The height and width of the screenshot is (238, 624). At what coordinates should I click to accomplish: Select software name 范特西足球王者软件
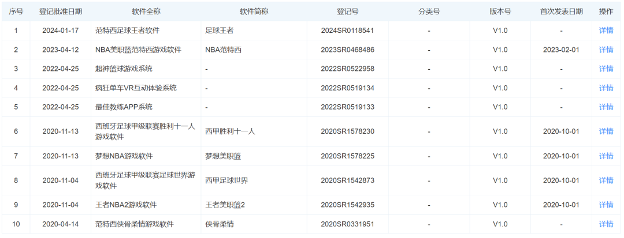point(127,31)
